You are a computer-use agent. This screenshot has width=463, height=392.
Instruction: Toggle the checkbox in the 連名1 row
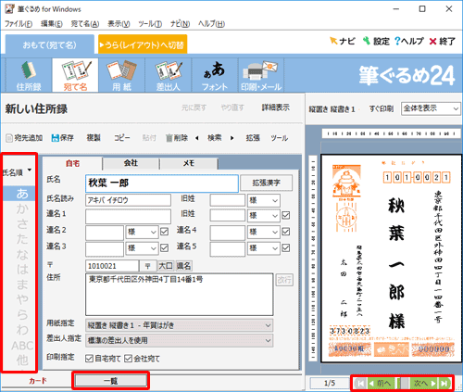pyautogui.click(x=286, y=215)
